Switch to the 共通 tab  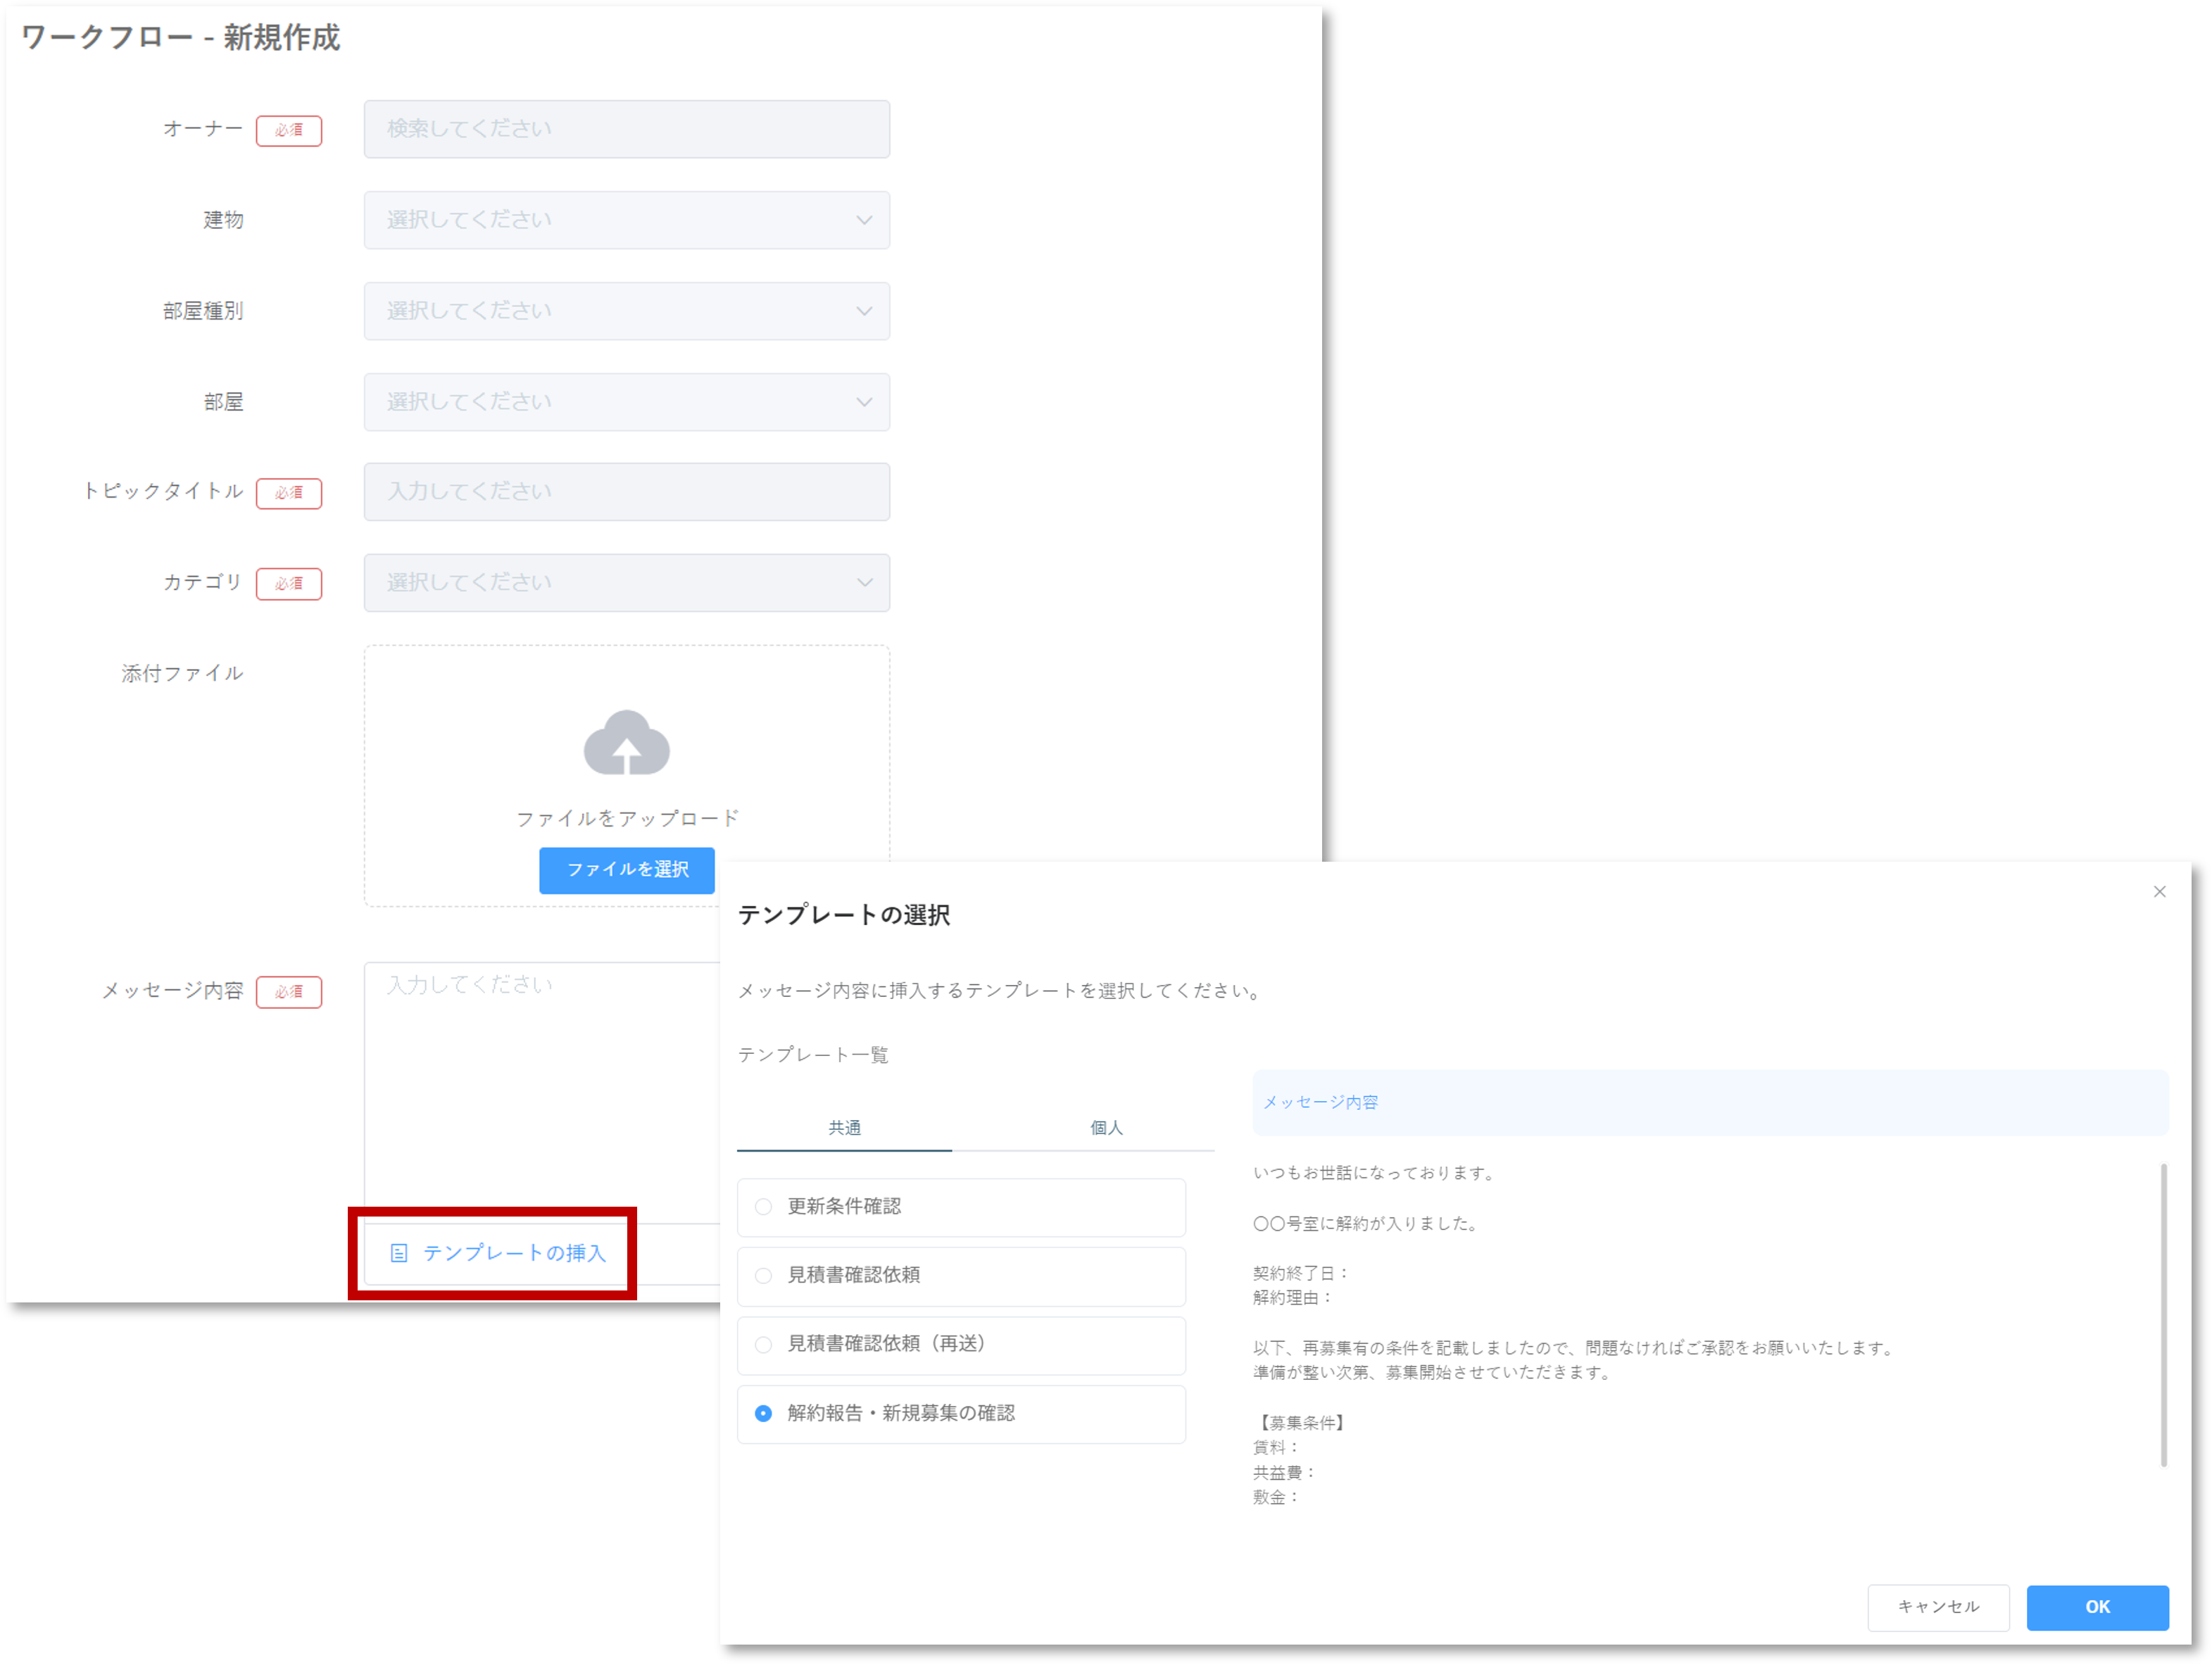pyautogui.click(x=844, y=1128)
